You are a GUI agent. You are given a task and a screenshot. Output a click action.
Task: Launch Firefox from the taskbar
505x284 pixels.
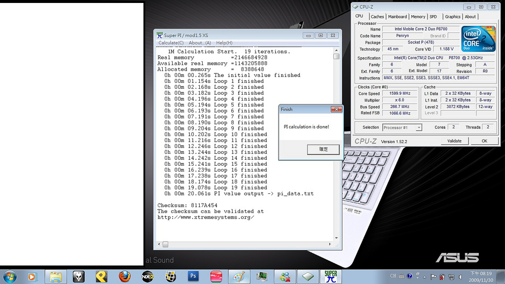coord(124,277)
